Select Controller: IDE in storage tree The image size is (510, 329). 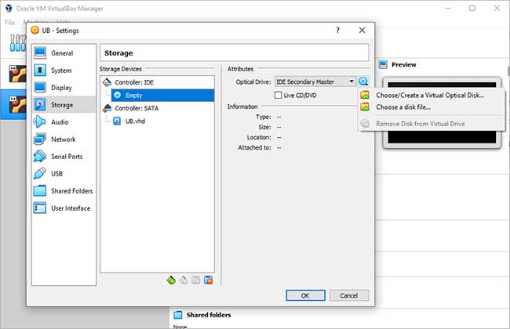[x=134, y=82]
